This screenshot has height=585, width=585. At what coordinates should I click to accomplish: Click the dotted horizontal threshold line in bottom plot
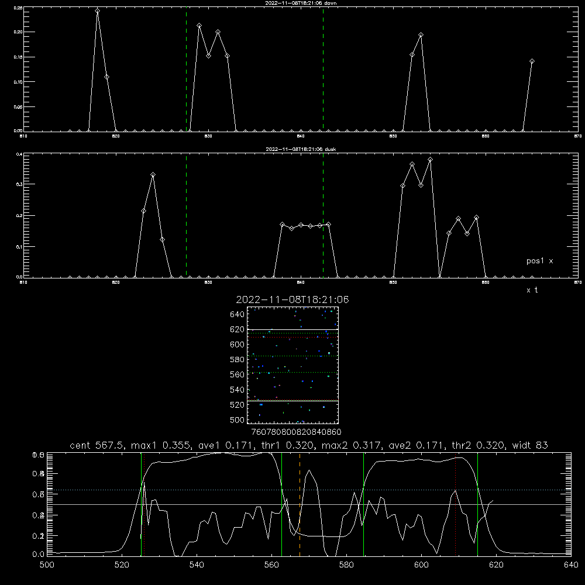(x=309, y=490)
